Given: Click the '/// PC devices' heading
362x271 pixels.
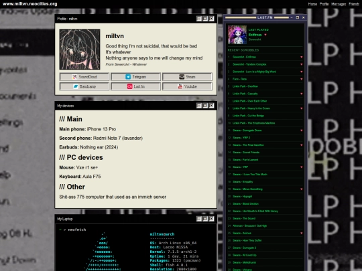Looking at the screenshot, I should (81, 157).
